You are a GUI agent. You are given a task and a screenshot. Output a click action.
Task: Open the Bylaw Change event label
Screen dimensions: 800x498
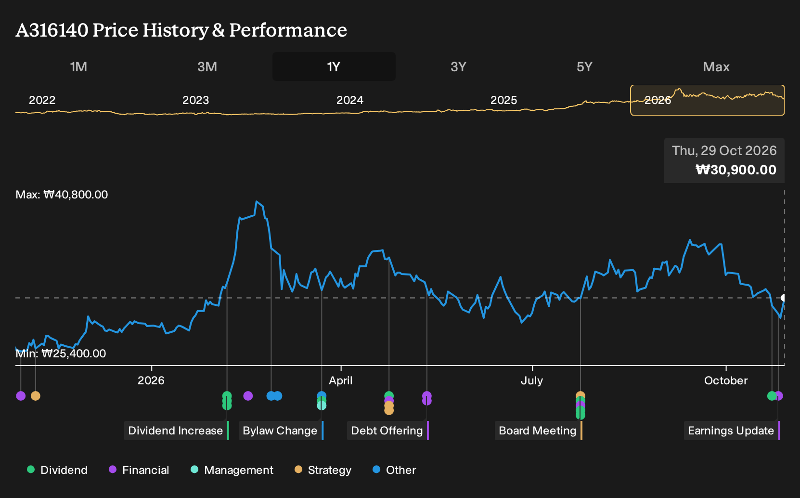click(x=281, y=431)
